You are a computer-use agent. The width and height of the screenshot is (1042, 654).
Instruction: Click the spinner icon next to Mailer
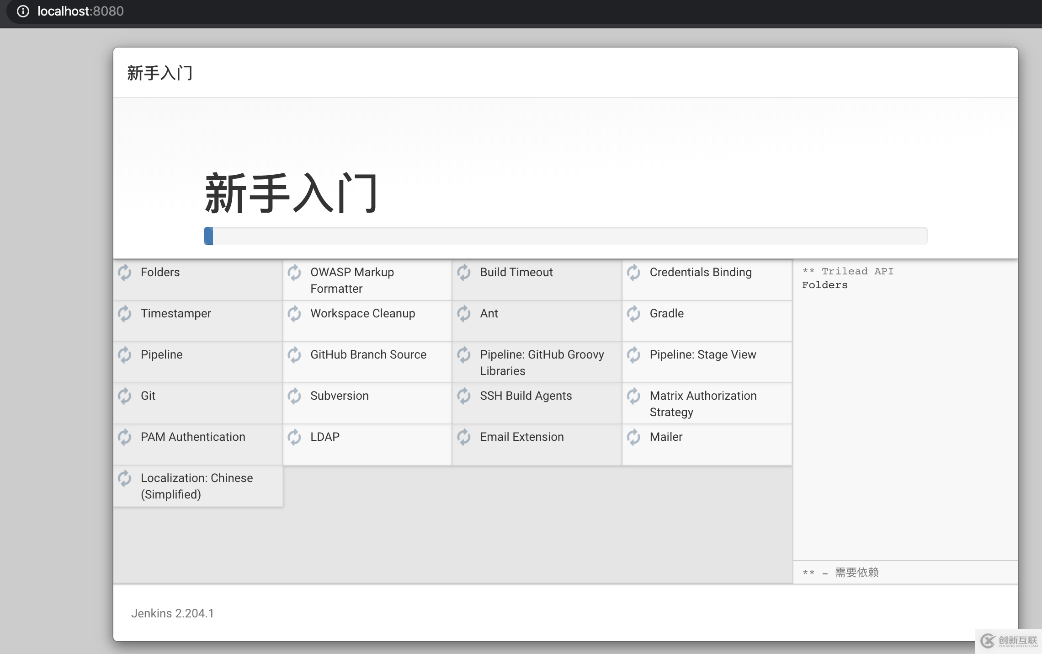coord(633,437)
